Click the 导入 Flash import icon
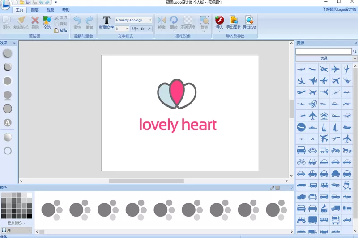This screenshot has width=358, height=238. click(219, 23)
